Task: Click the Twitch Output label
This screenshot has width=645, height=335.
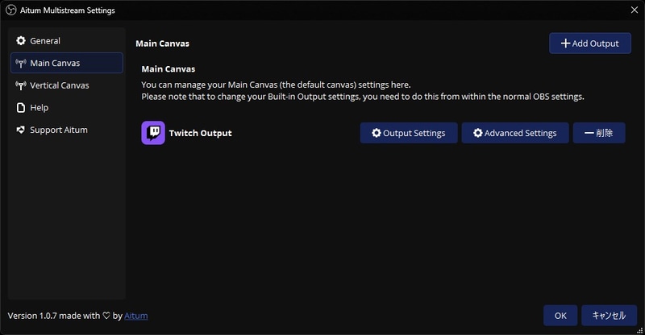Action: click(x=200, y=133)
